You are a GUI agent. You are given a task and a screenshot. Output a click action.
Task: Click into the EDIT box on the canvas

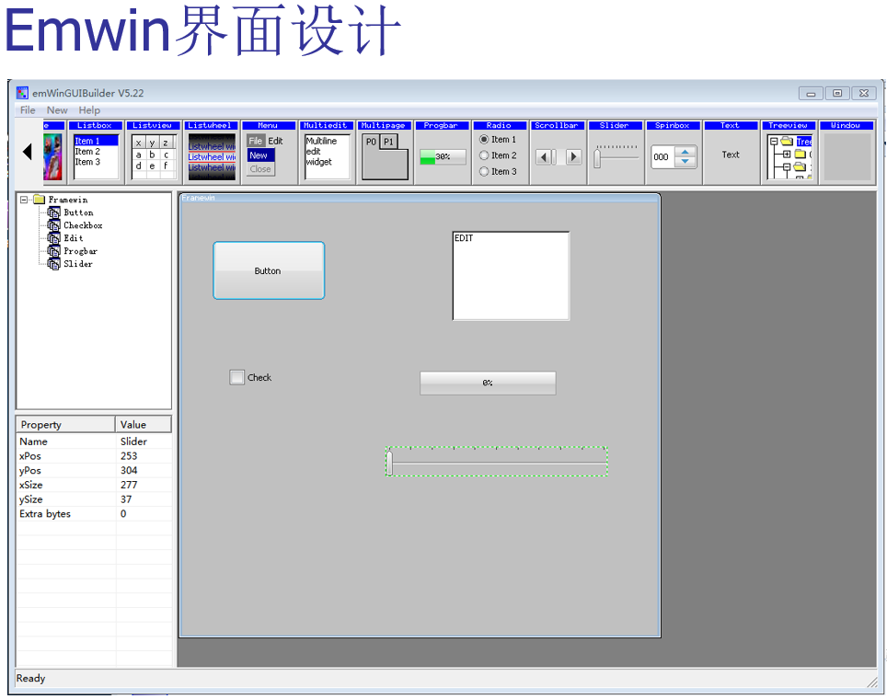click(511, 275)
